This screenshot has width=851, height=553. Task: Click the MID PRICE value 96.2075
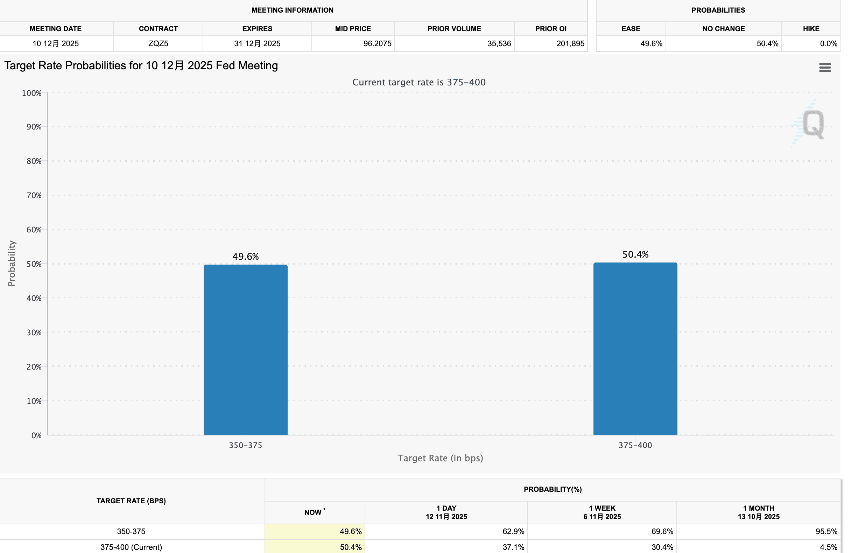click(377, 44)
